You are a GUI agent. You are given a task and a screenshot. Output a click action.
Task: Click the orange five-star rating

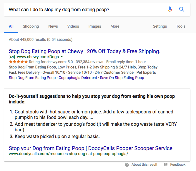(18, 62)
